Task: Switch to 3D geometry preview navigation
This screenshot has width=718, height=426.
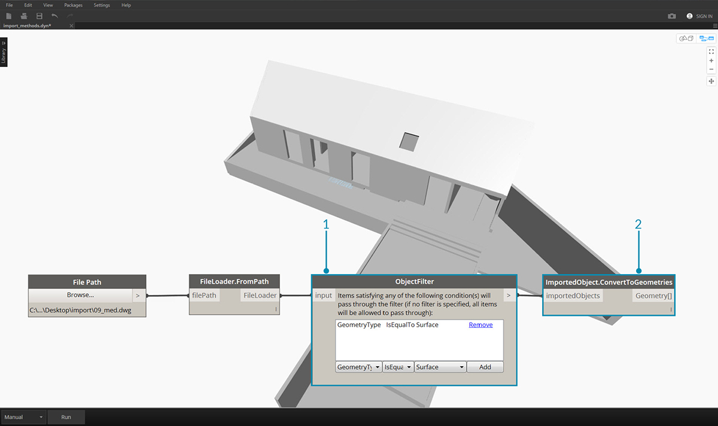Action: click(x=685, y=38)
